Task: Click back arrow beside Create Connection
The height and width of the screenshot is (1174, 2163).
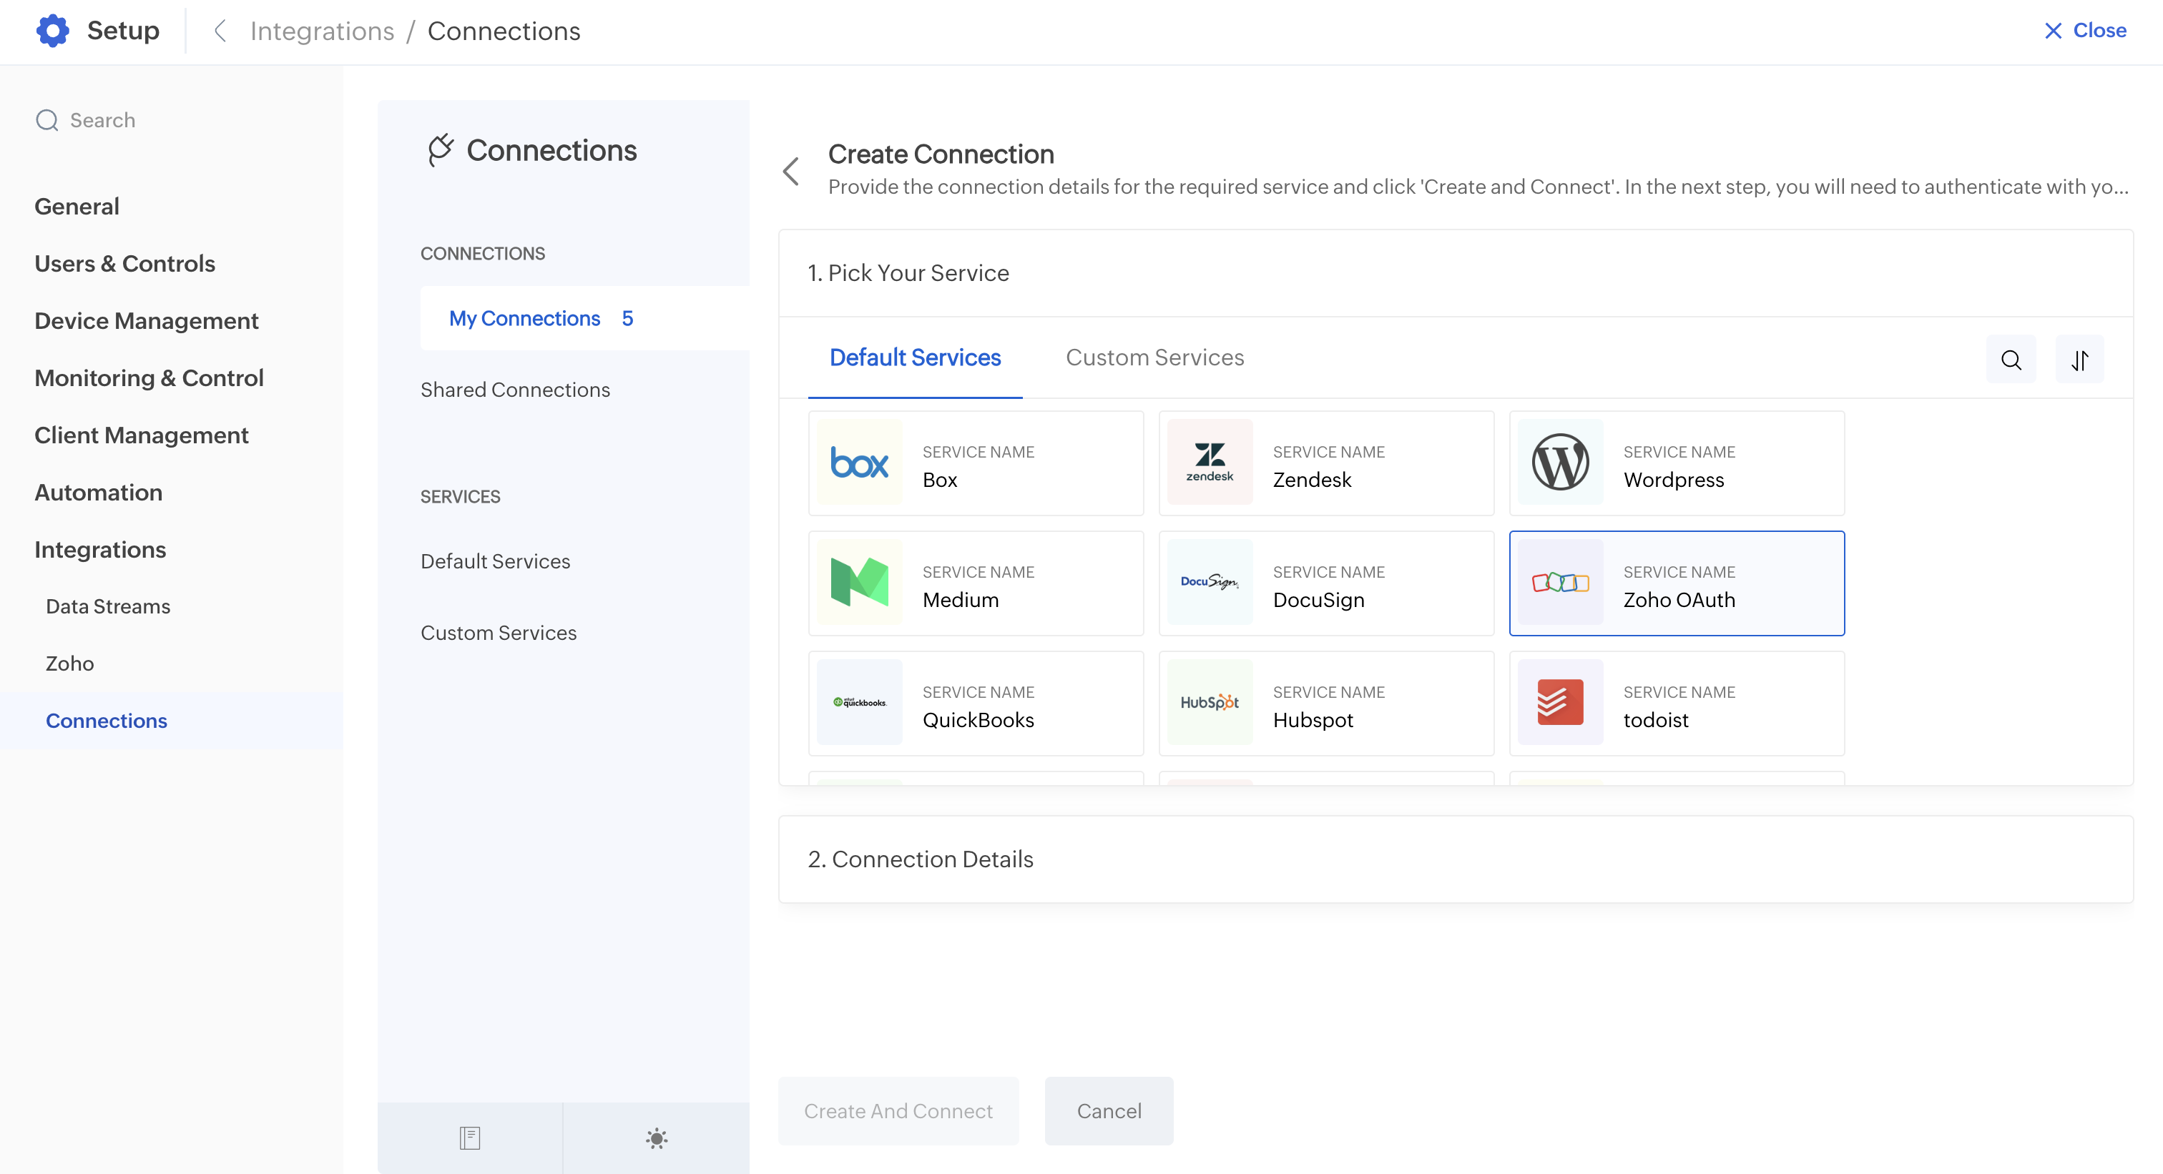Action: tap(791, 171)
